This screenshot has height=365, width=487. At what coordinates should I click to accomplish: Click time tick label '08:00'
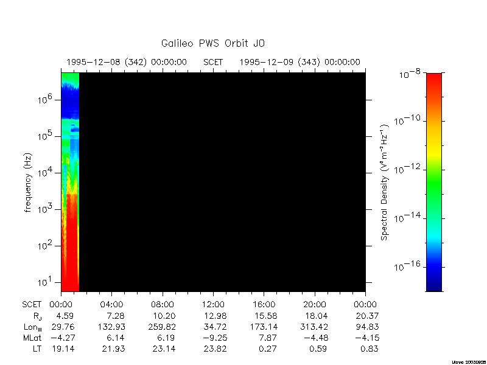point(163,305)
